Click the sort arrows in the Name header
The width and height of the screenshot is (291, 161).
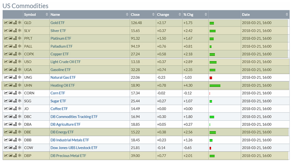[127, 15]
